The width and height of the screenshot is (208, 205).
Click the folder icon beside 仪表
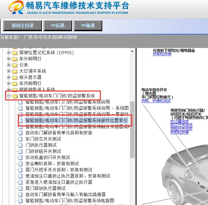(15, 65)
